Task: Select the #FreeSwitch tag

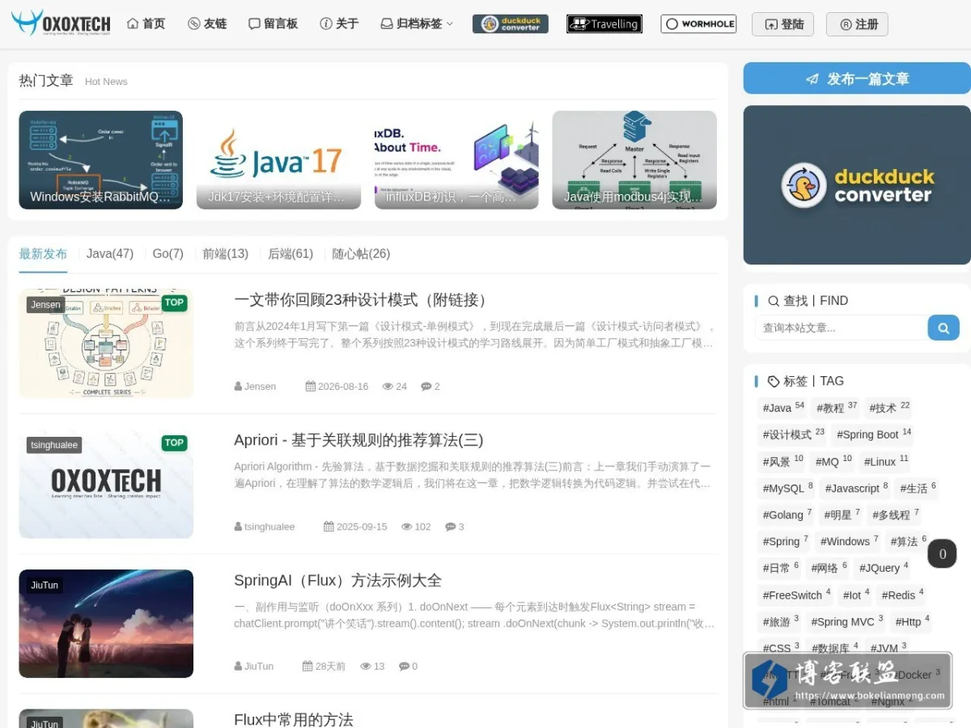Action: point(796,595)
